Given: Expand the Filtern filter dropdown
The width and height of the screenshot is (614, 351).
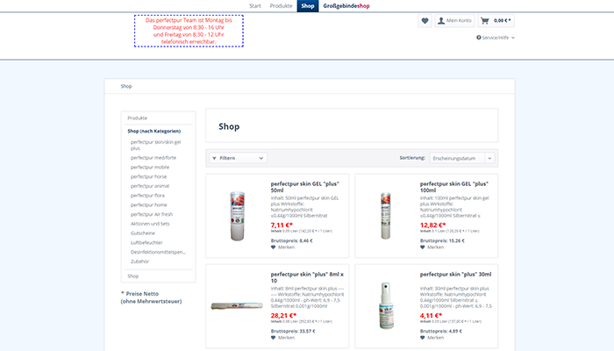Looking at the screenshot, I should pos(238,158).
